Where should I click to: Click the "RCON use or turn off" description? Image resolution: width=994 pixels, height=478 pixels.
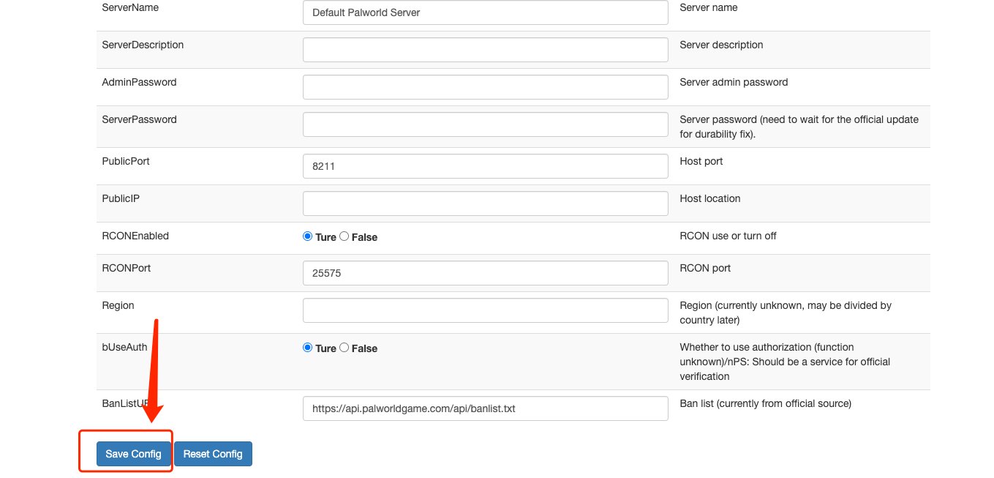click(x=728, y=236)
